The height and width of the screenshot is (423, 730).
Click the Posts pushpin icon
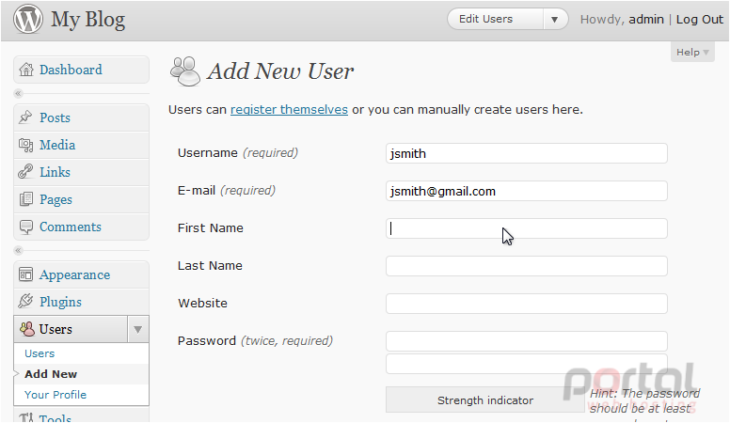(25, 117)
